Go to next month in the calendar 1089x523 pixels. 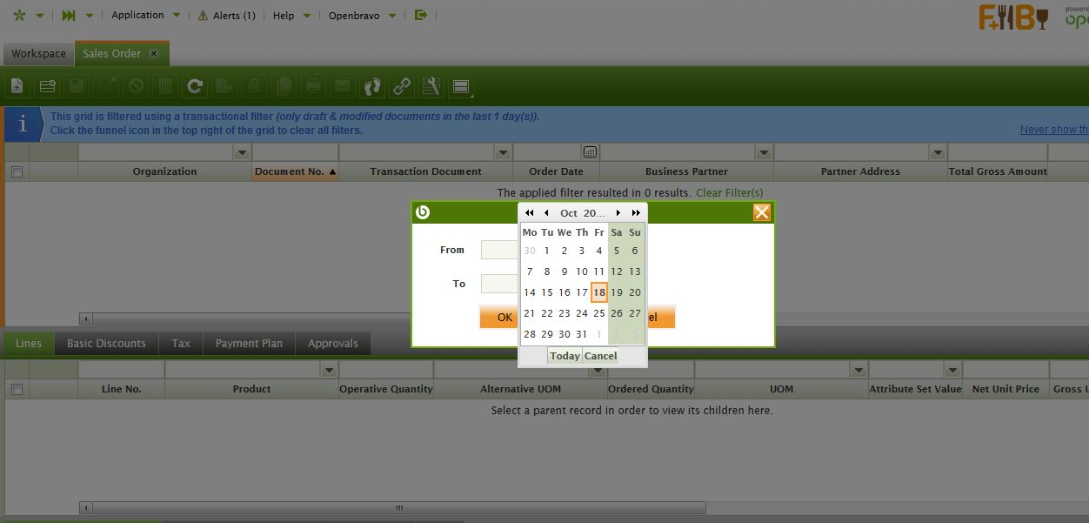pyautogui.click(x=618, y=213)
